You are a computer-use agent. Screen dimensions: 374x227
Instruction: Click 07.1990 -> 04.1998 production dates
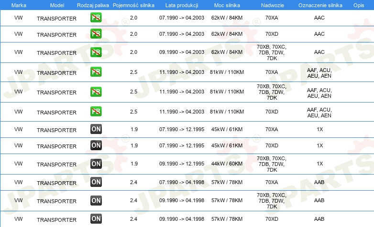182,182
